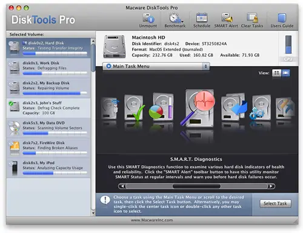The image size is (303, 233).
Task: Select disk0s3, Work Disk volume
Action: click(x=48, y=68)
